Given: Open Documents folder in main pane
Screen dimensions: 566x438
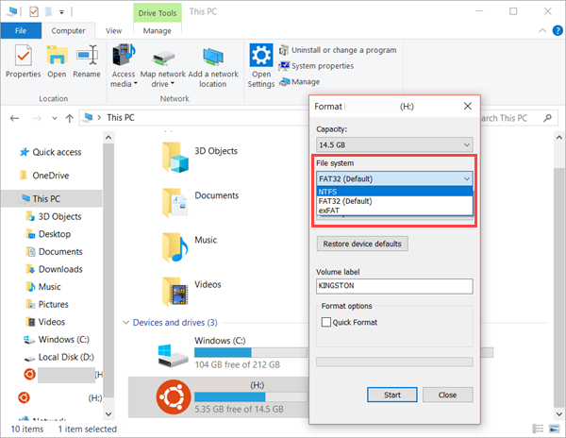Looking at the screenshot, I should [201, 202].
